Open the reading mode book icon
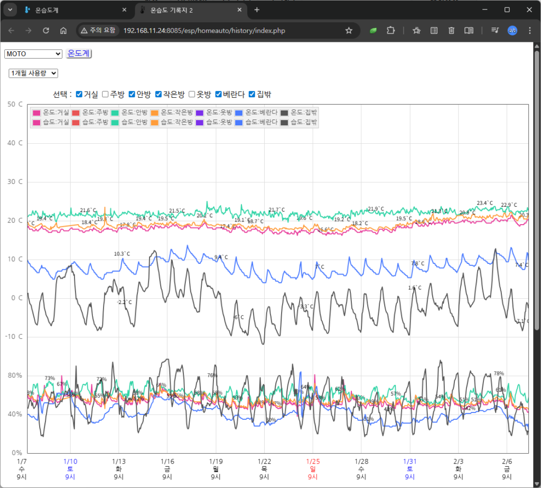 469,31
